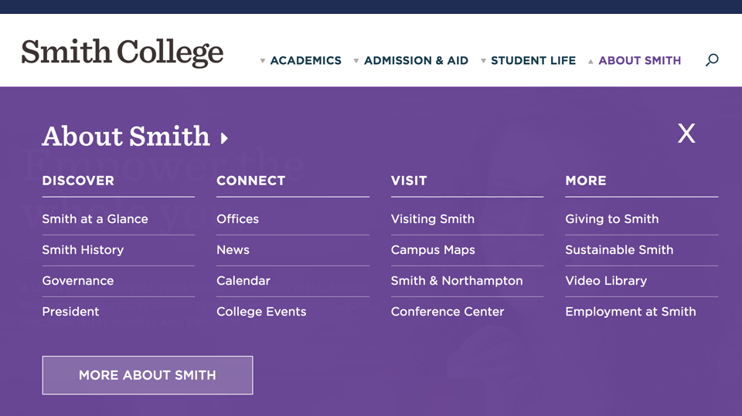This screenshot has height=416, width=742.
Task: Open the Offices link
Action: click(238, 219)
